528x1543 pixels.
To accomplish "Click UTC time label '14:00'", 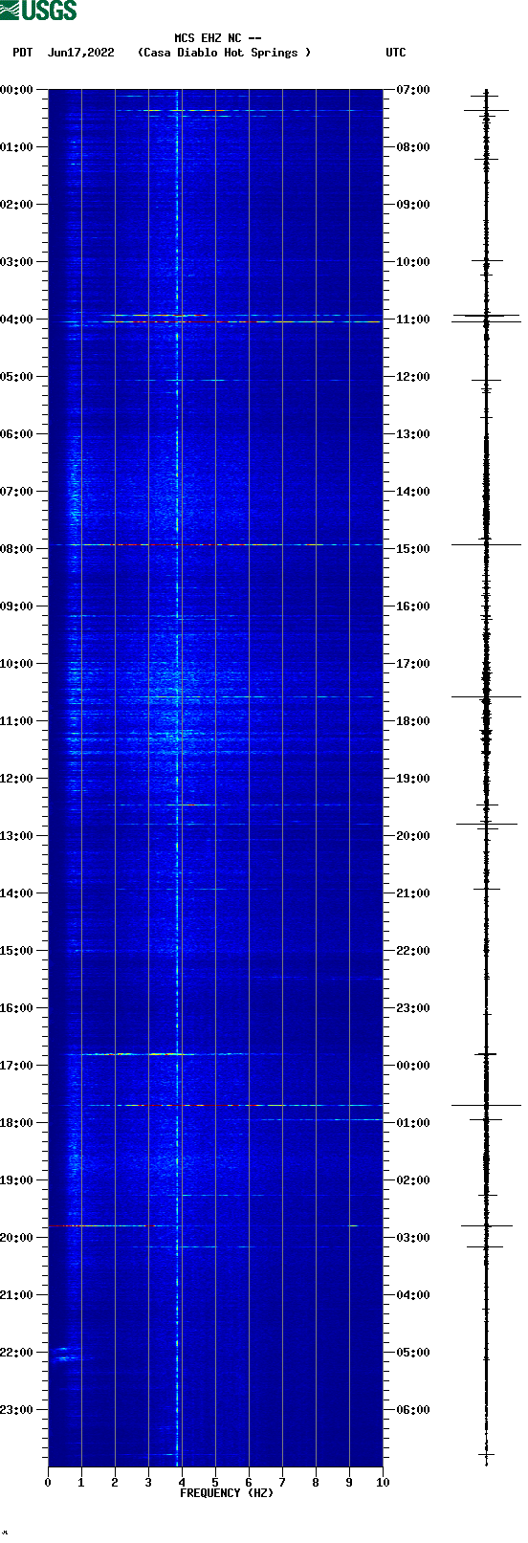I will (x=413, y=492).
